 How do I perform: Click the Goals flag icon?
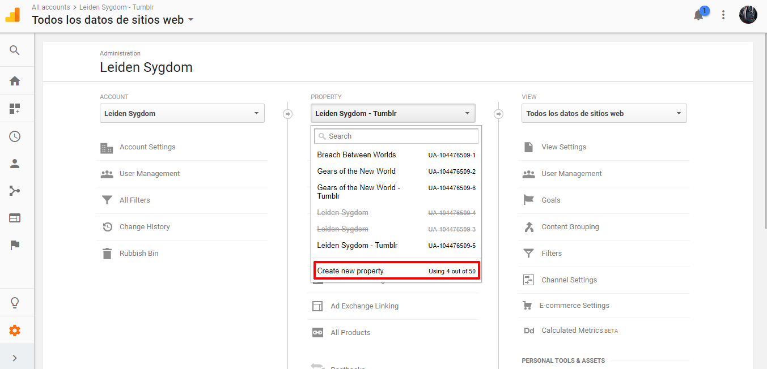pyautogui.click(x=529, y=200)
